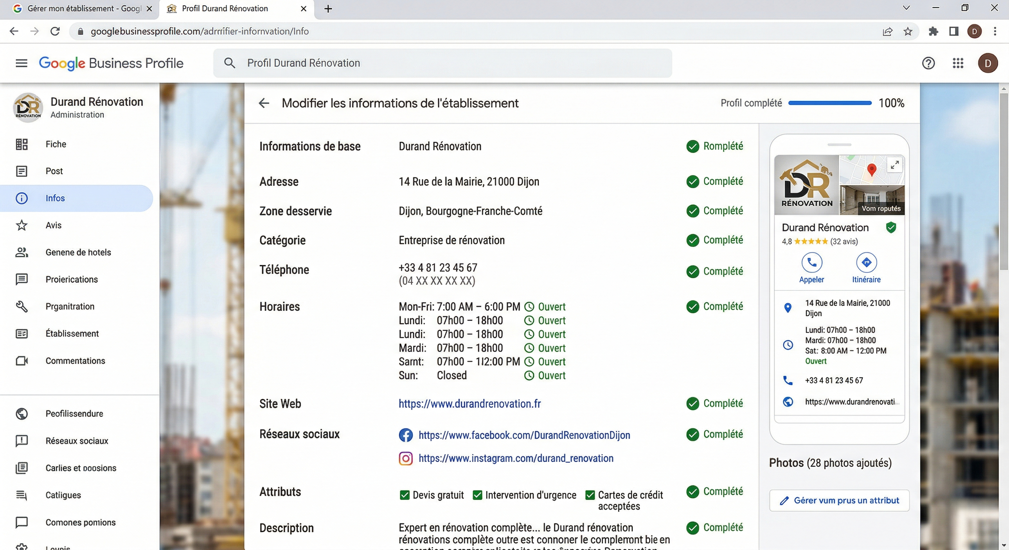
Task: Open the hamburger navigation menu
Action: pyautogui.click(x=21, y=63)
